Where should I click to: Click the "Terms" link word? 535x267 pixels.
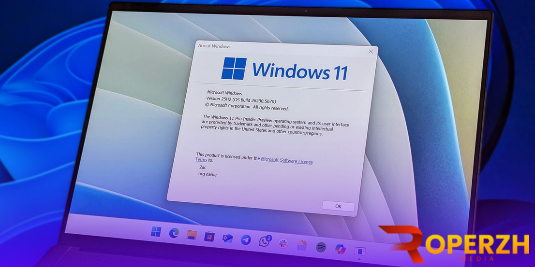pyautogui.click(x=201, y=159)
